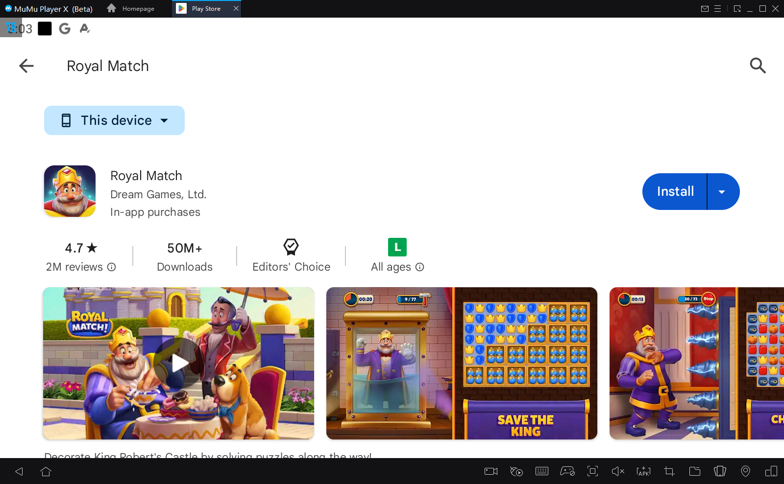784x484 pixels.
Task: Open the Install button dropdown arrow
Action: coord(722,192)
